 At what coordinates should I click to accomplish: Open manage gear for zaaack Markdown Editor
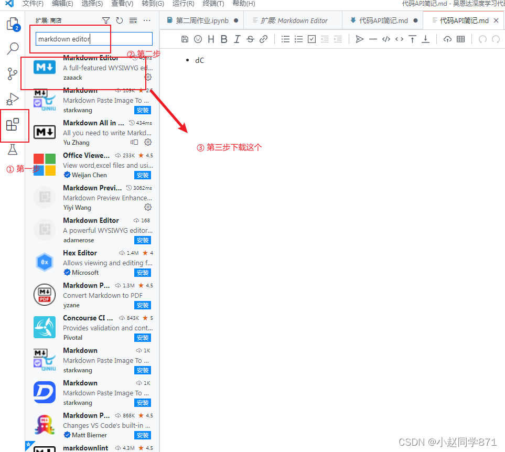pos(148,77)
